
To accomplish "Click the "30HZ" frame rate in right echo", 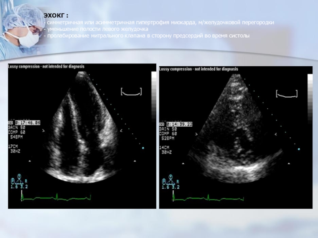I will pyautogui.click(x=167, y=152).
